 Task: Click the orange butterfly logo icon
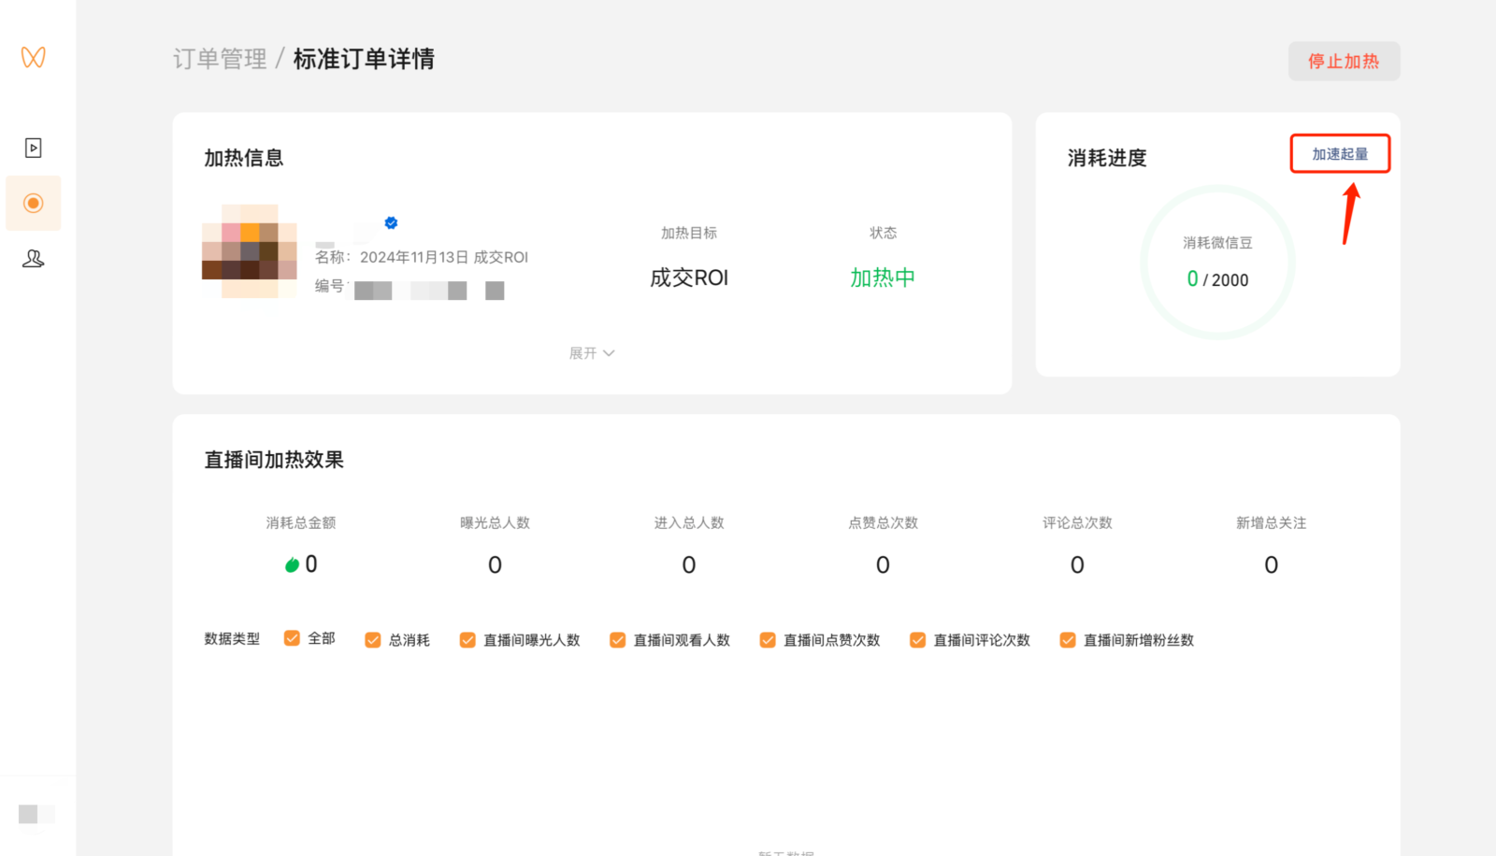[x=34, y=57]
